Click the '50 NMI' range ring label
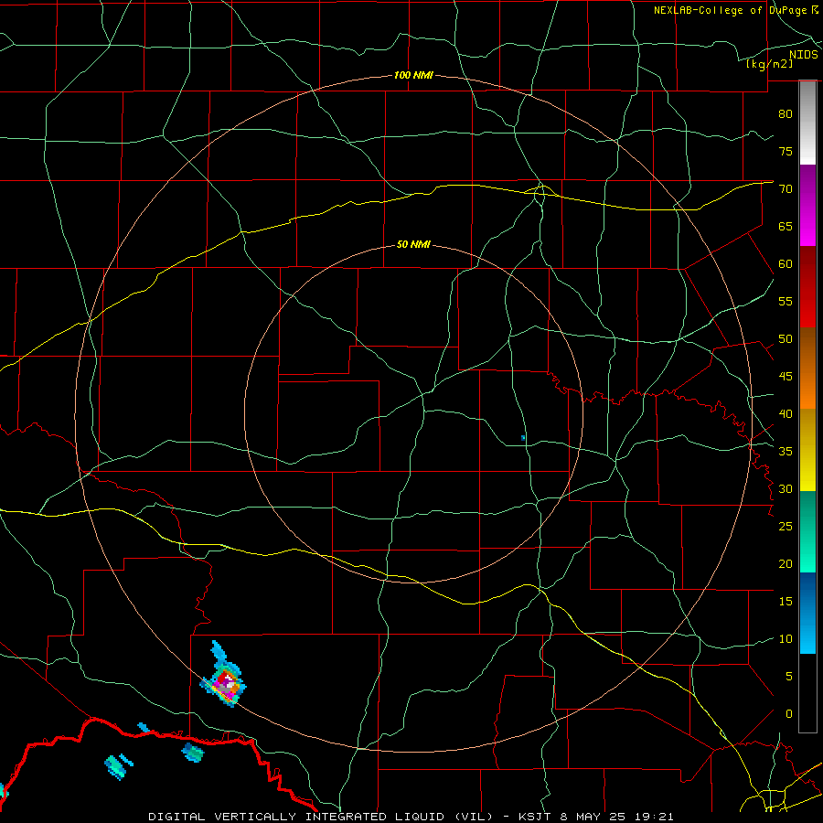This screenshot has width=823, height=823. click(413, 244)
